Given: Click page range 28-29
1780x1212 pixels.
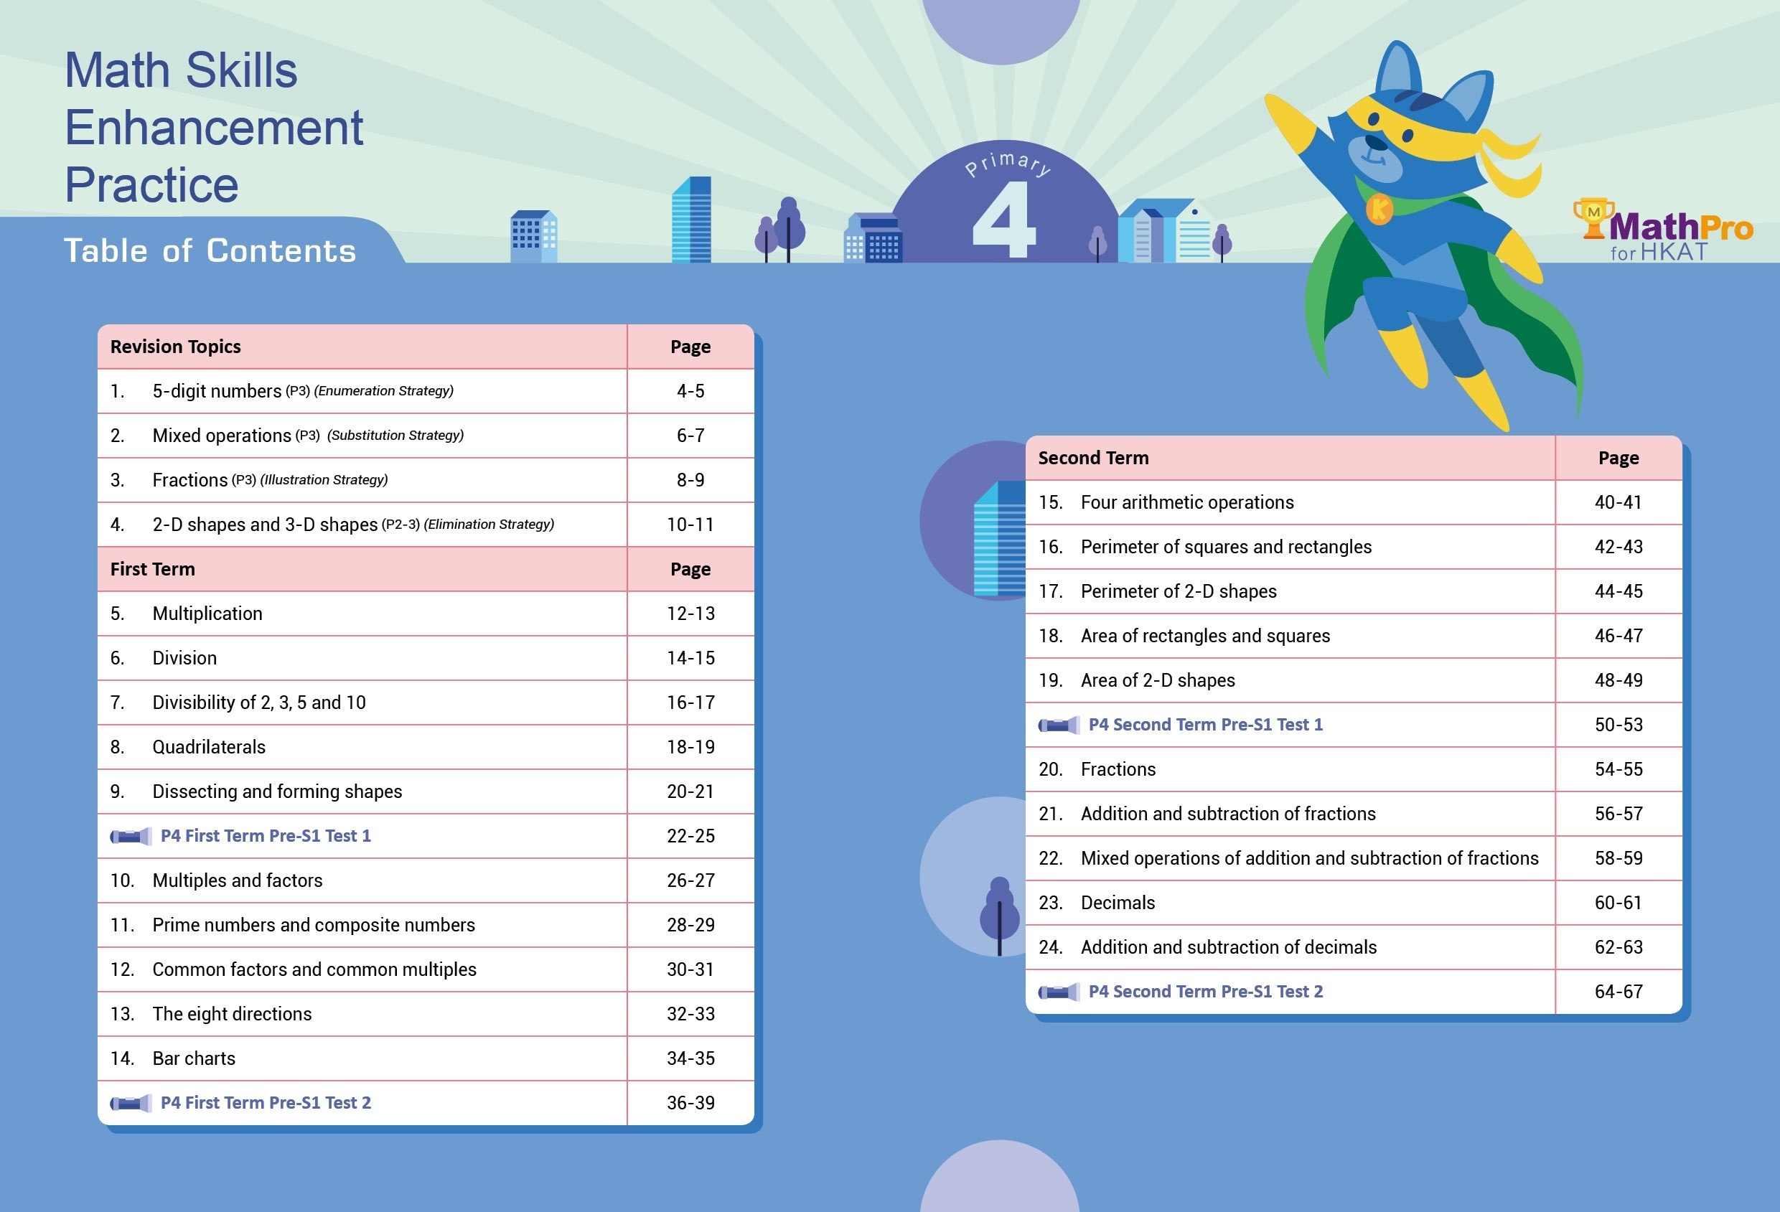Looking at the screenshot, I should coord(690,925).
